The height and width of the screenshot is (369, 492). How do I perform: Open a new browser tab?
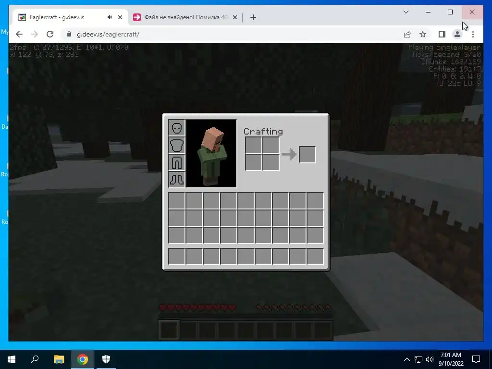[x=253, y=17]
